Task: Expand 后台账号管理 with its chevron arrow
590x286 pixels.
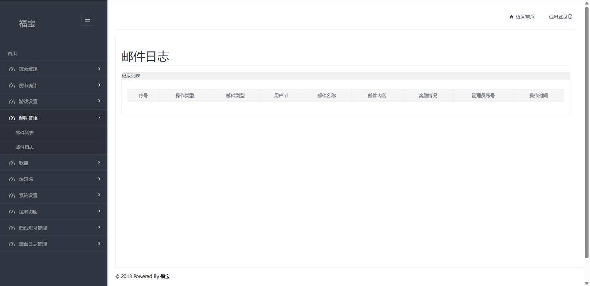Action: pyautogui.click(x=99, y=227)
